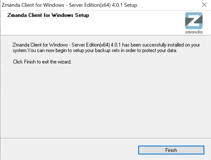Screen dimensions: 211x160
Task: Click the empty gray area of the dialog body
Action: pyautogui.click(x=105, y=101)
